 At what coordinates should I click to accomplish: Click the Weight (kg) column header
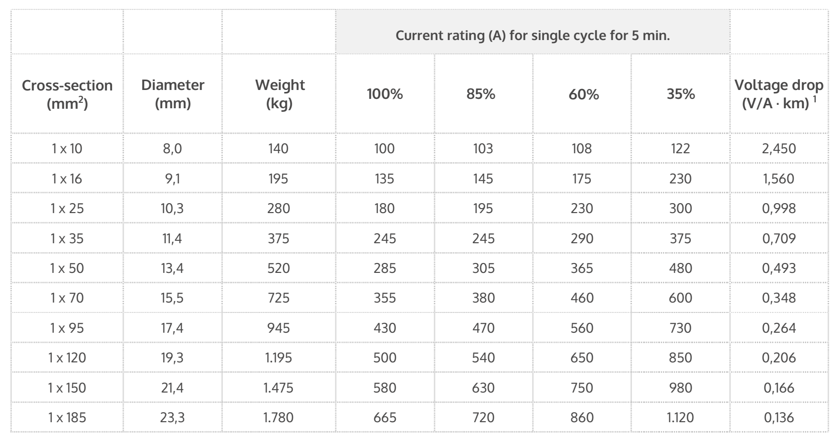pyautogui.click(x=280, y=94)
